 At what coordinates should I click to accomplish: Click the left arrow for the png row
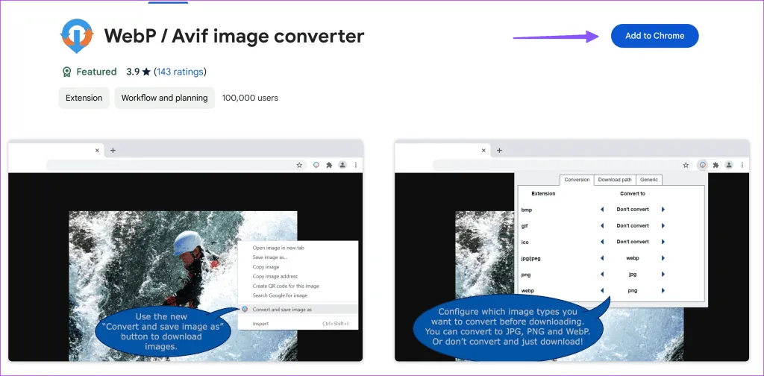click(x=602, y=275)
